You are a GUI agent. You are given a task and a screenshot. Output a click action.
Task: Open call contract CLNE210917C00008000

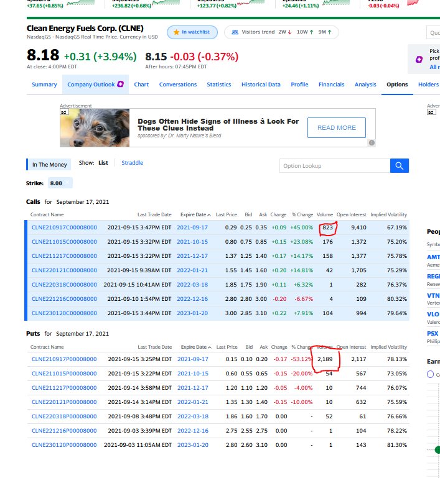tap(64, 228)
